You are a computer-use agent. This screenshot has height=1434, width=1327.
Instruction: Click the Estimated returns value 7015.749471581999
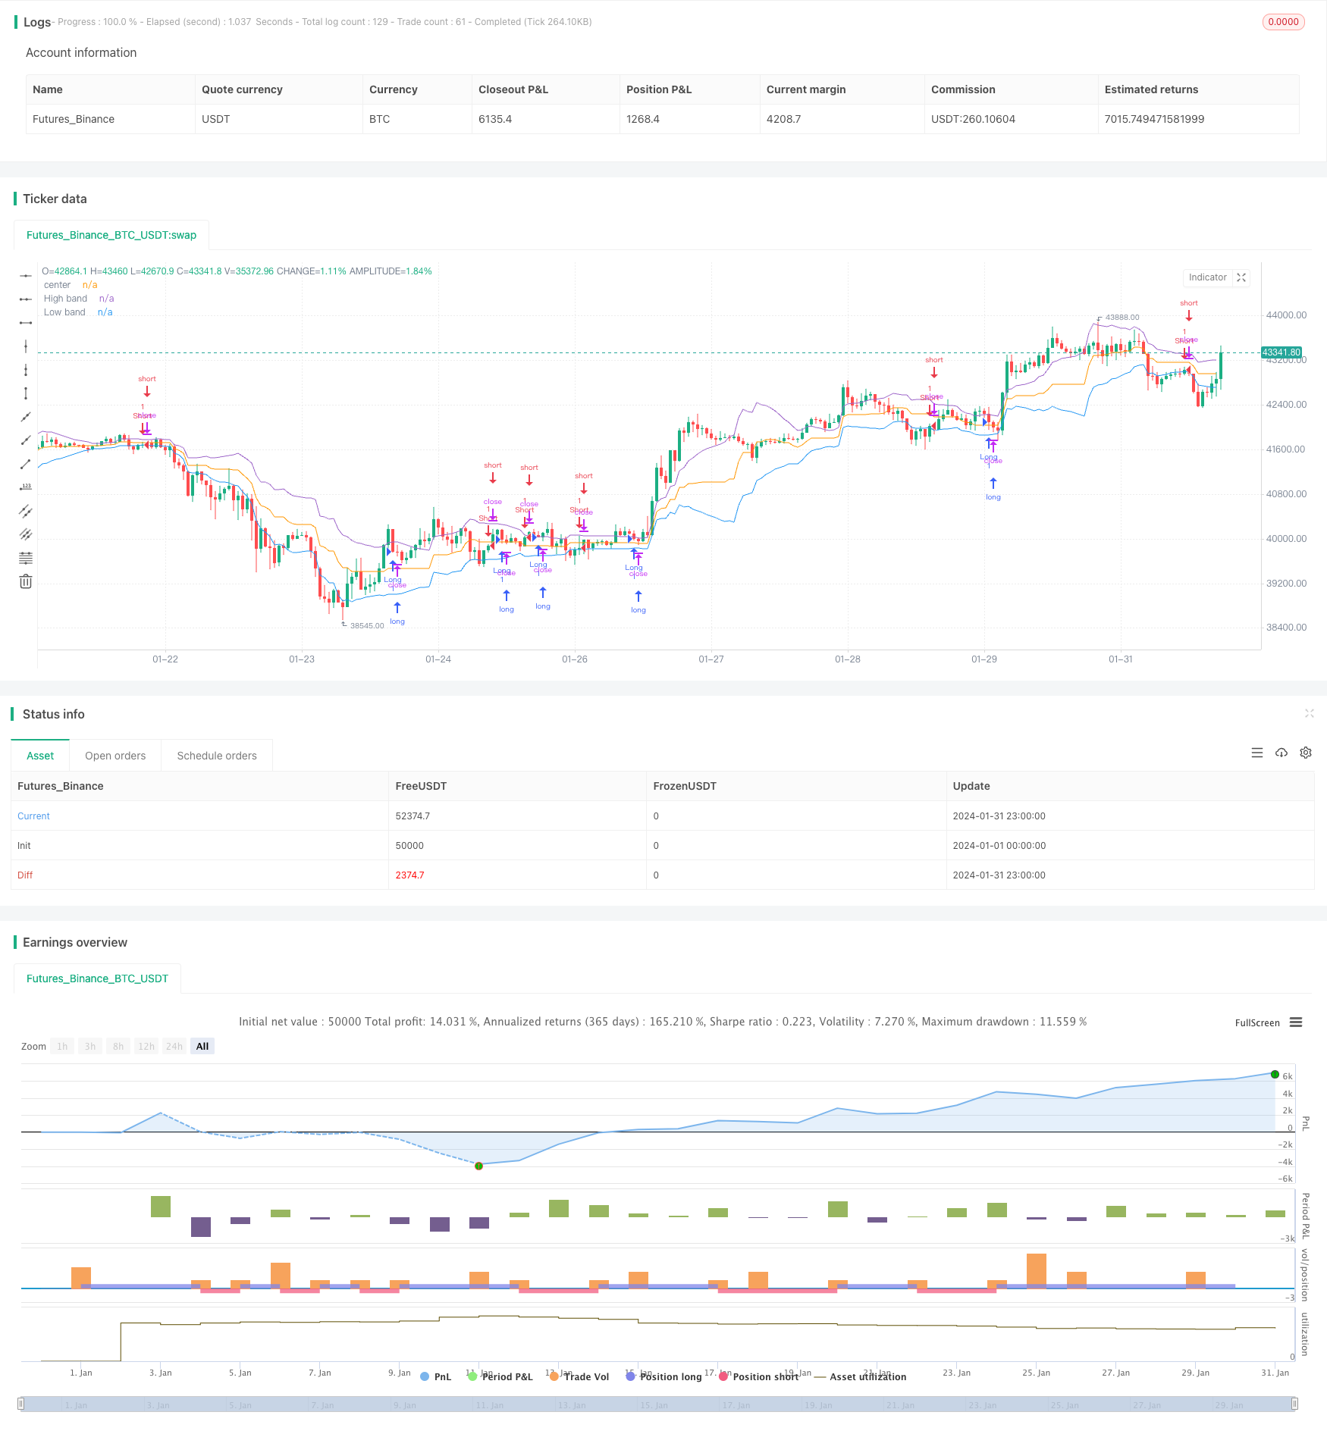tap(1154, 119)
